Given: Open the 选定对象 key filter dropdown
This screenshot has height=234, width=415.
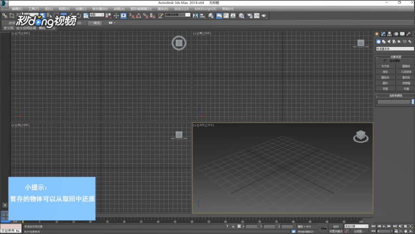Looking at the screenshot, I should (x=356, y=226).
